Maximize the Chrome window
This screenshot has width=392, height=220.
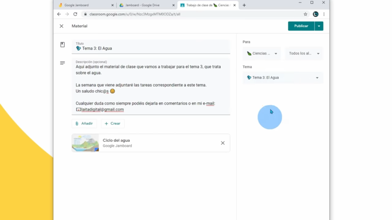312,3
